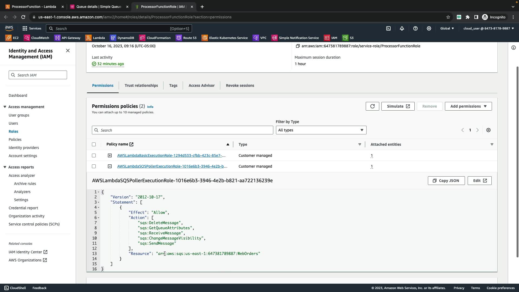Click the Copy JSON button

[x=446, y=181]
